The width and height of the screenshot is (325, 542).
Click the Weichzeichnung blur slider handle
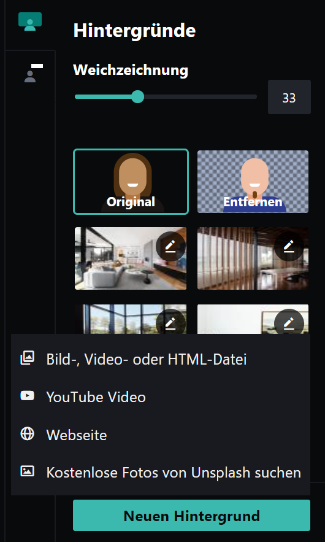pyautogui.click(x=138, y=96)
